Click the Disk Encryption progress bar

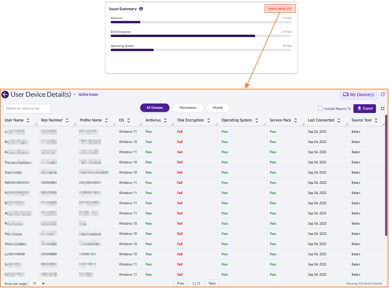[183, 36]
